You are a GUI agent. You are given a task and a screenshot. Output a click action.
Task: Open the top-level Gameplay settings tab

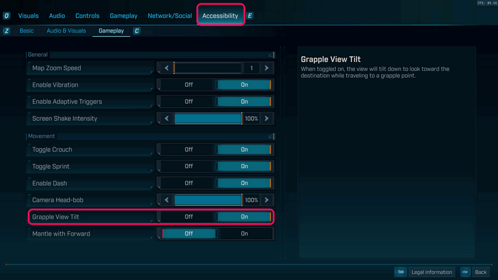(124, 16)
